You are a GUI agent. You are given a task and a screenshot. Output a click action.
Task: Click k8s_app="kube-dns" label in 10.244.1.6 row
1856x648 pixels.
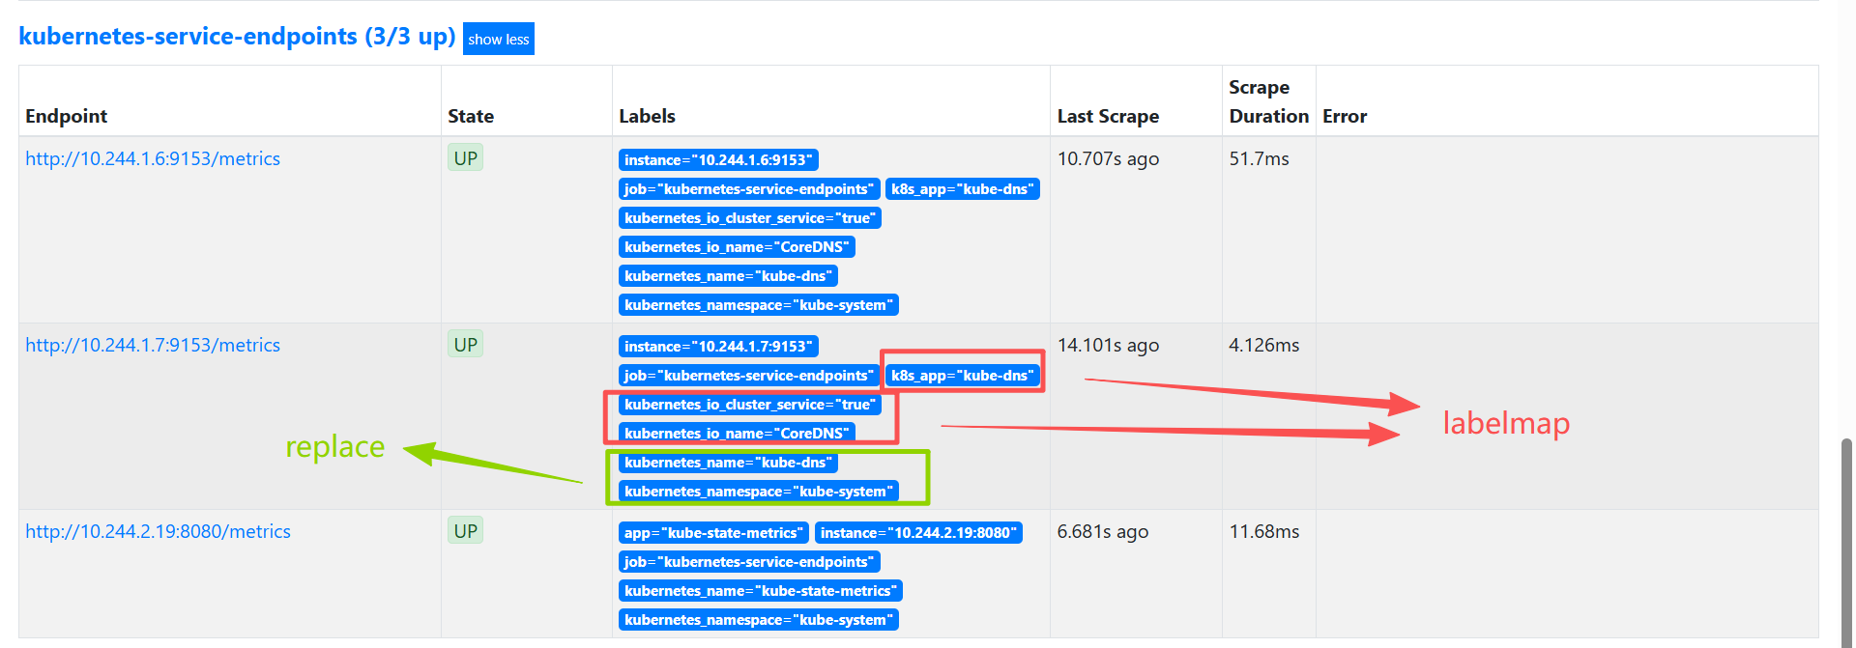(963, 189)
